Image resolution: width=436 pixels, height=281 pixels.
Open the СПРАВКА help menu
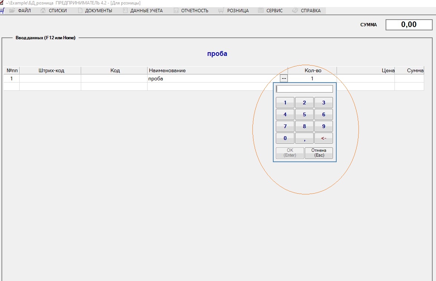pos(311,11)
